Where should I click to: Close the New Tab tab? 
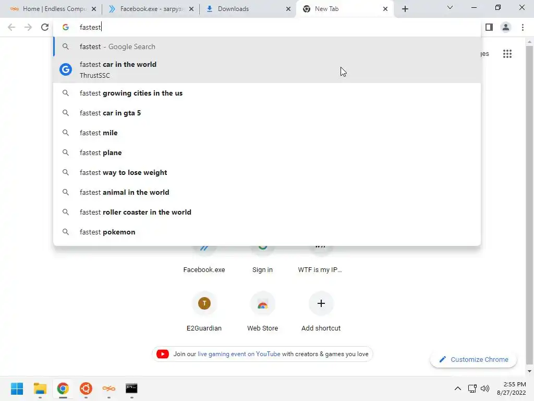click(385, 9)
